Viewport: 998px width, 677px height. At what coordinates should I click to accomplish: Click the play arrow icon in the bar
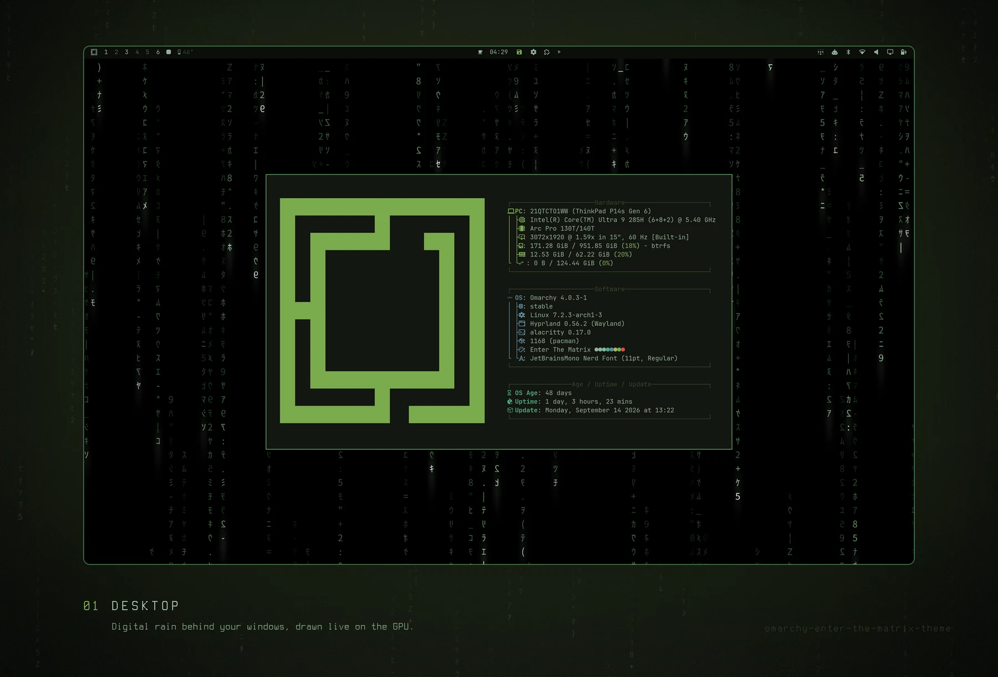pos(559,52)
